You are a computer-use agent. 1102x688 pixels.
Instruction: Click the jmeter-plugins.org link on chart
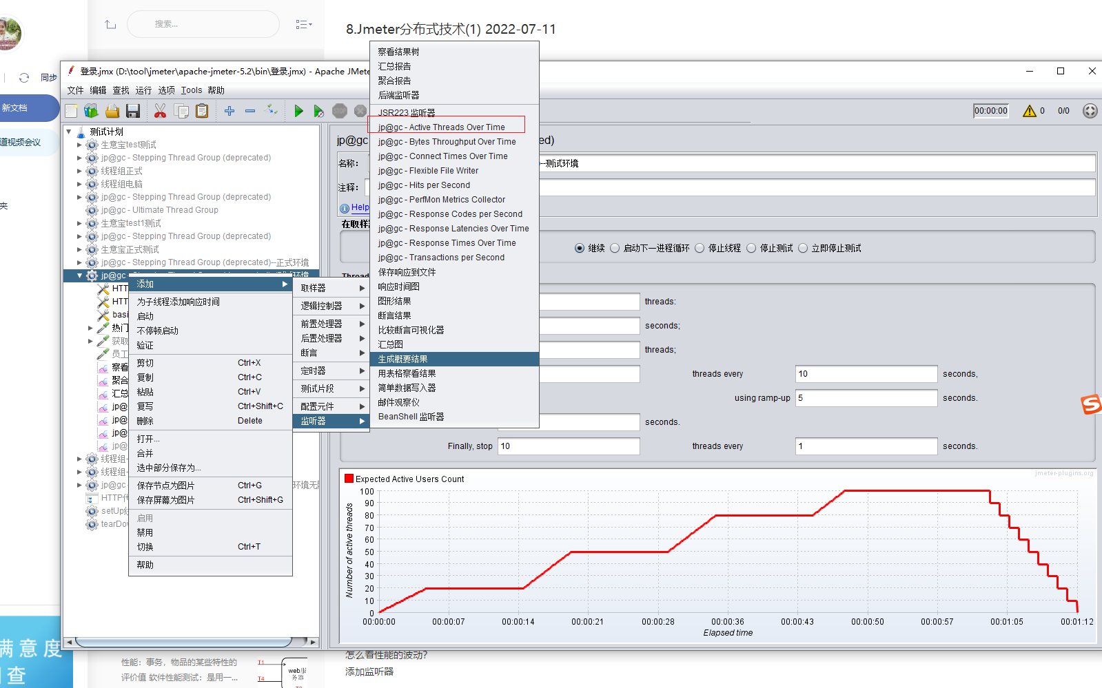(1064, 473)
